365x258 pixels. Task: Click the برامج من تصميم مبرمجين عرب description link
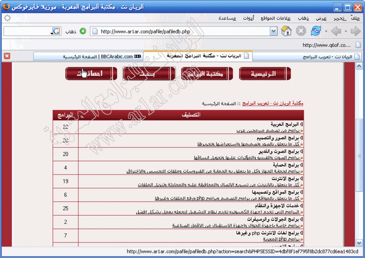point(268,130)
